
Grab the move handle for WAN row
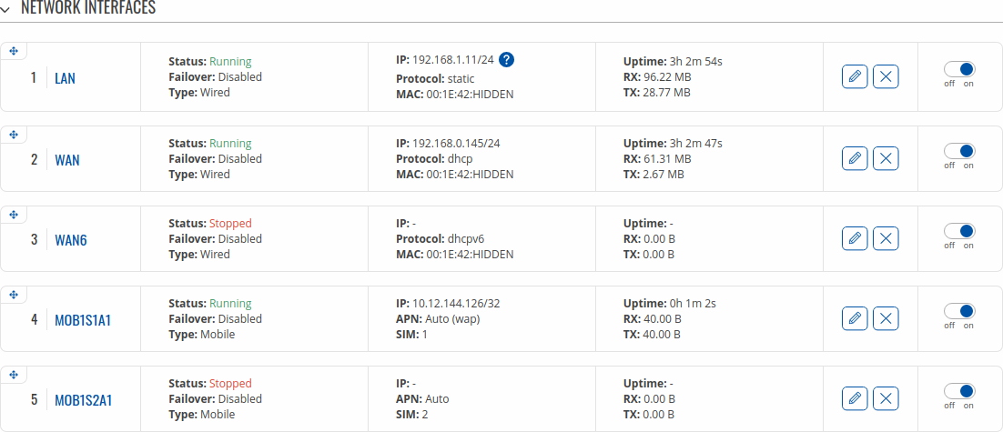click(14, 135)
